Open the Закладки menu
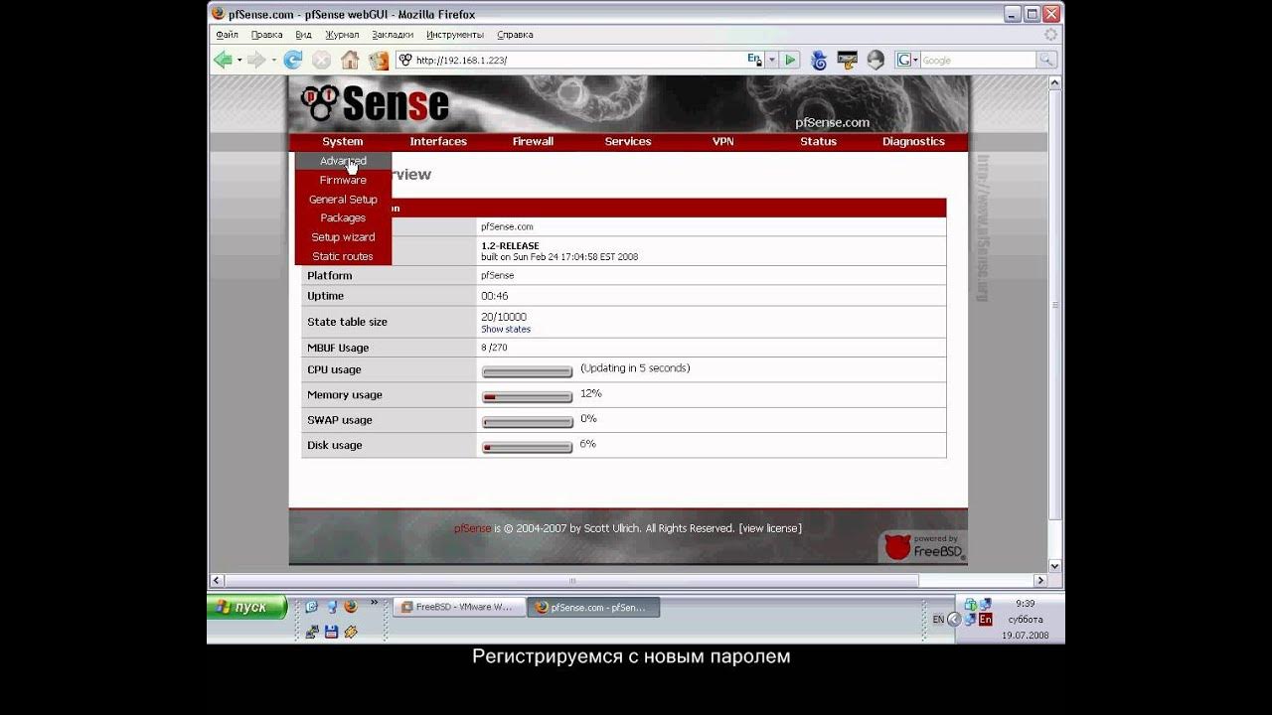Viewport: 1272px width, 715px height. (x=393, y=35)
